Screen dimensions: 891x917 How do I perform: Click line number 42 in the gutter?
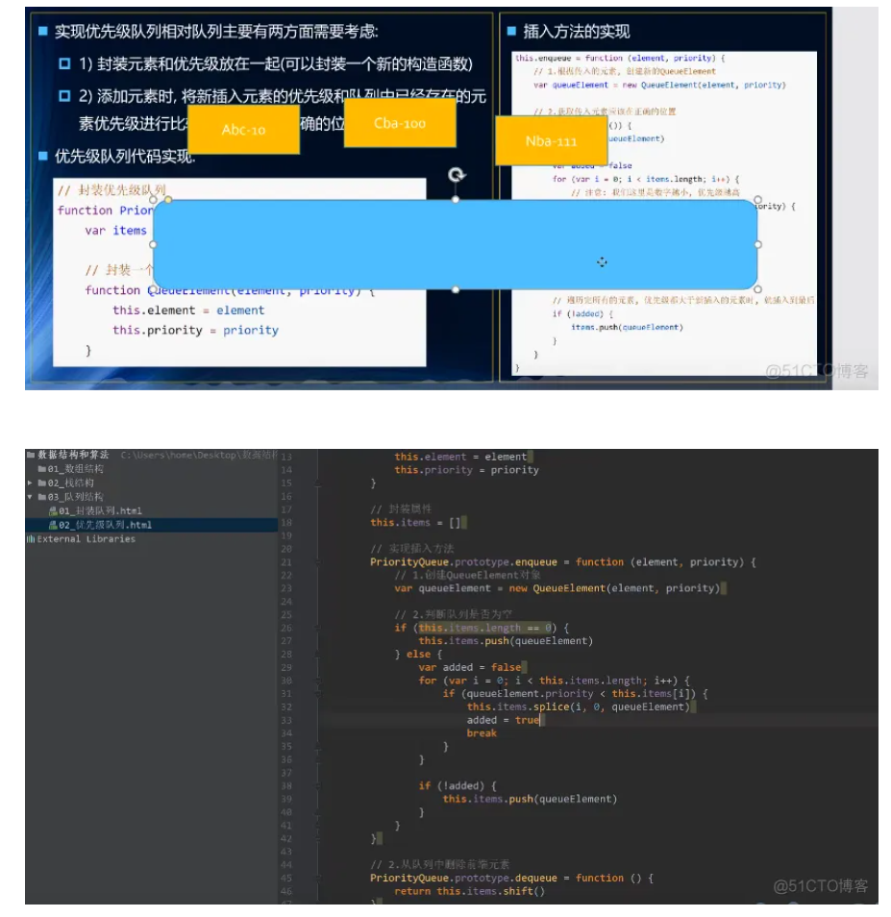285,838
